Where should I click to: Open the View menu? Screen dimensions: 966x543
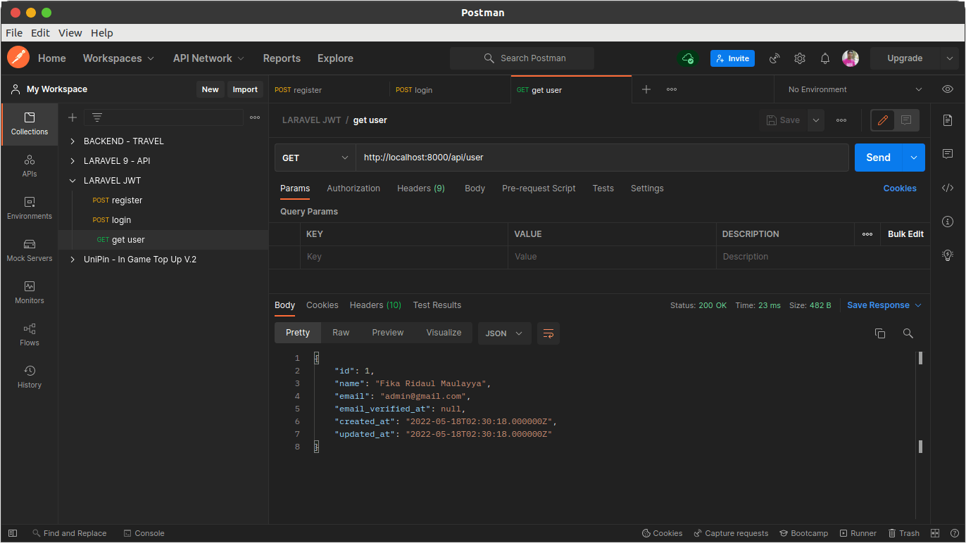70,33
